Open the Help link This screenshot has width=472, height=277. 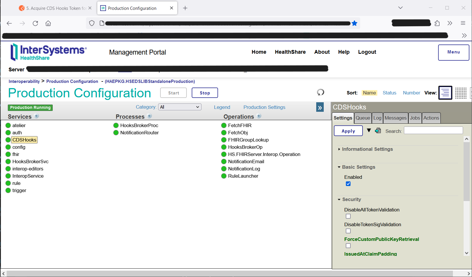[344, 52]
